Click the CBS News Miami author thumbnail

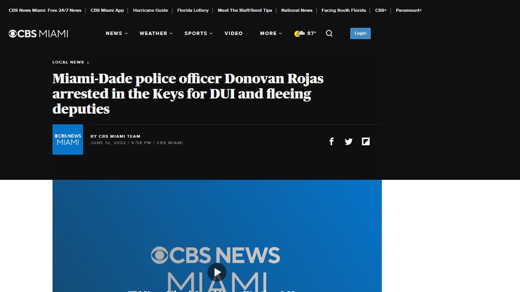(x=68, y=140)
